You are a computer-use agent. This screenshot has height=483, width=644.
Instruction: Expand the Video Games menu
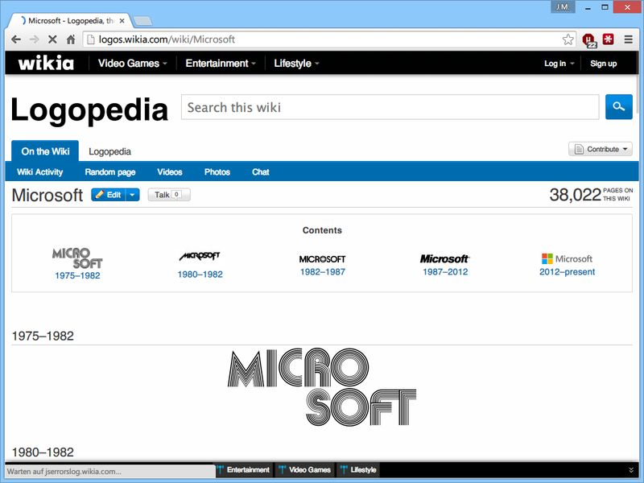pyautogui.click(x=132, y=64)
